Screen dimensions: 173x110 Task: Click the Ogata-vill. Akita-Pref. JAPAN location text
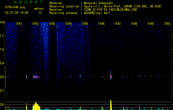pos(123,6)
